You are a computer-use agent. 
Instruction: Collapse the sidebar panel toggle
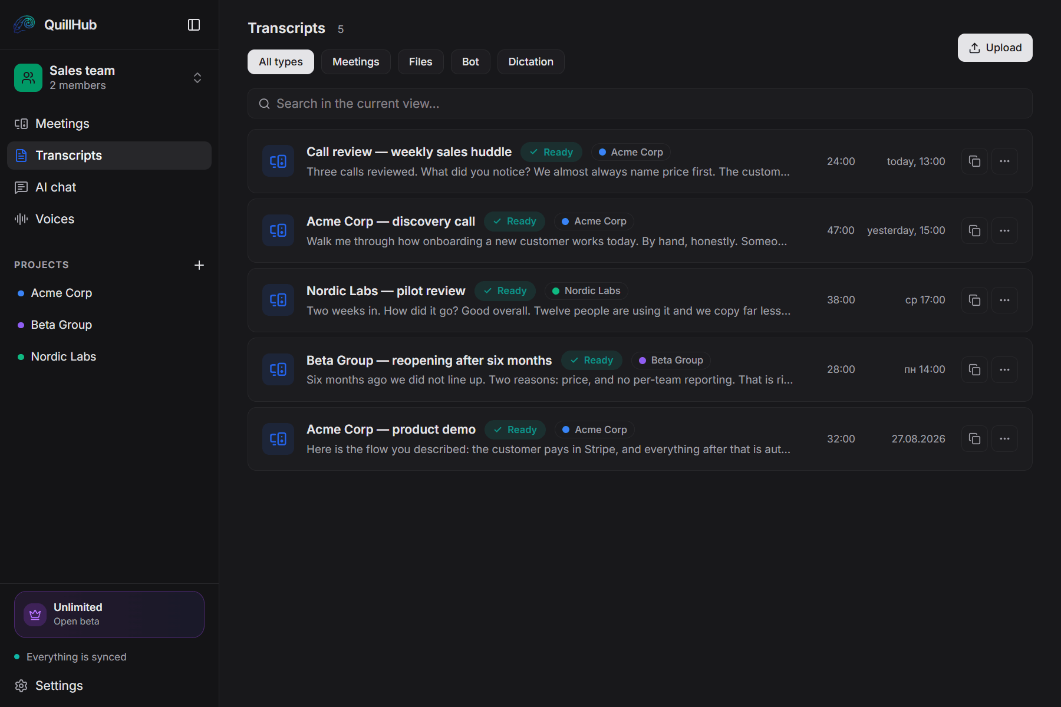click(x=194, y=25)
